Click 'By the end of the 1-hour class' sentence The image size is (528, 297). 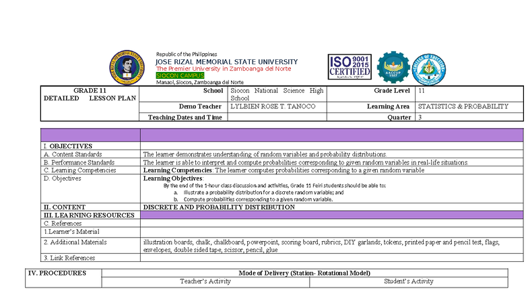pyautogui.click(x=275, y=186)
